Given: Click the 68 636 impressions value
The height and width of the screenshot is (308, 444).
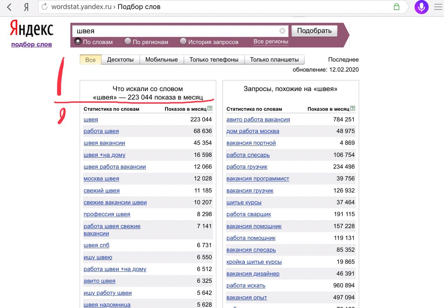Looking at the screenshot, I should (203, 131).
